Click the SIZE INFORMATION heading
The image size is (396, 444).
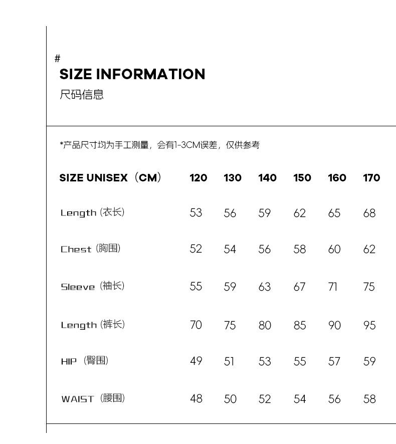click(132, 74)
